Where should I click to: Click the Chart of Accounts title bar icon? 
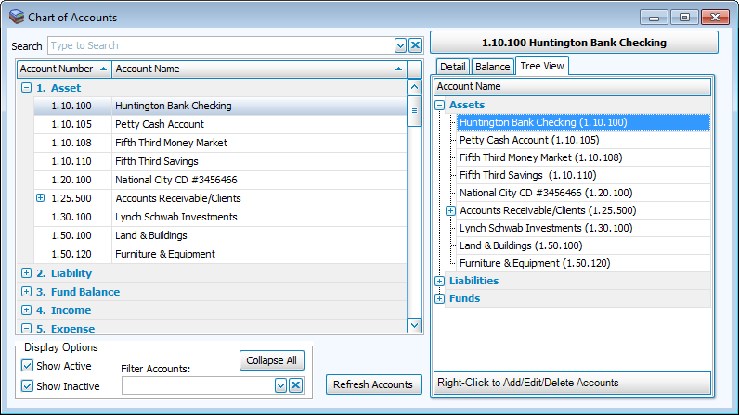(16, 17)
